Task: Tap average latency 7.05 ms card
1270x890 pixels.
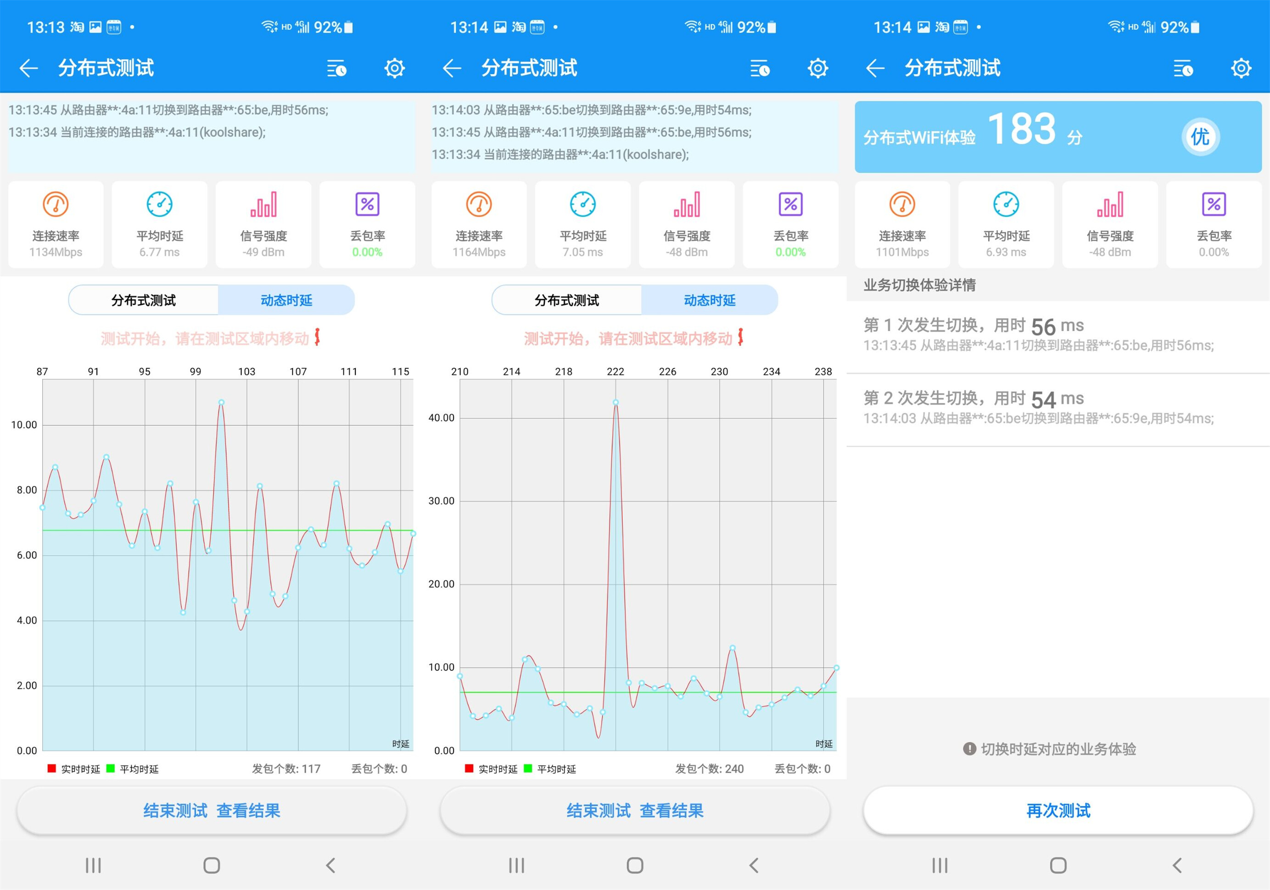Action: click(x=582, y=224)
